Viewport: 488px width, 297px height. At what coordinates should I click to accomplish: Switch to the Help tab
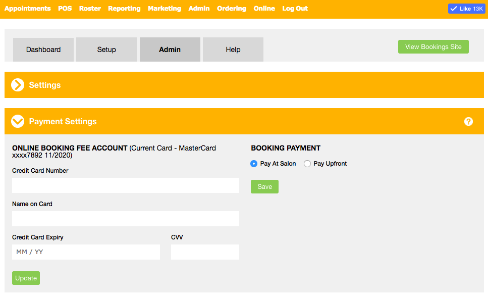[x=233, y=49]
